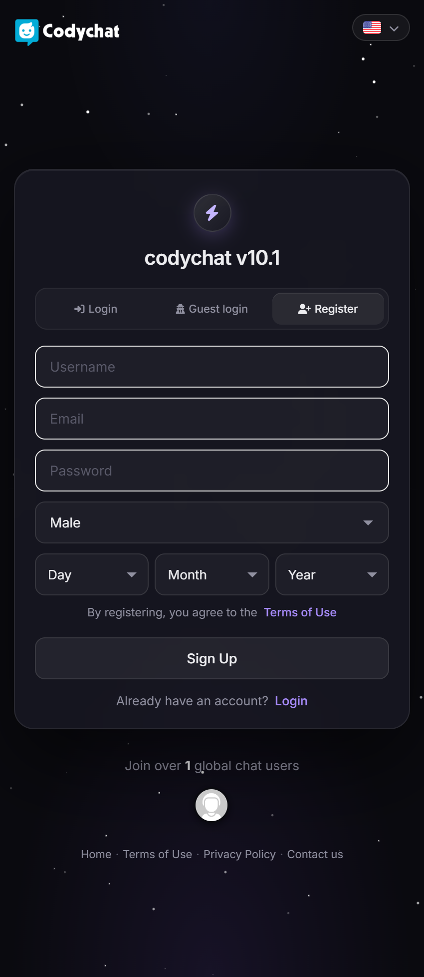Screen dimensions: 424x977
Task: Click the Guest login spy icon
Action: (x=180, y=309)
